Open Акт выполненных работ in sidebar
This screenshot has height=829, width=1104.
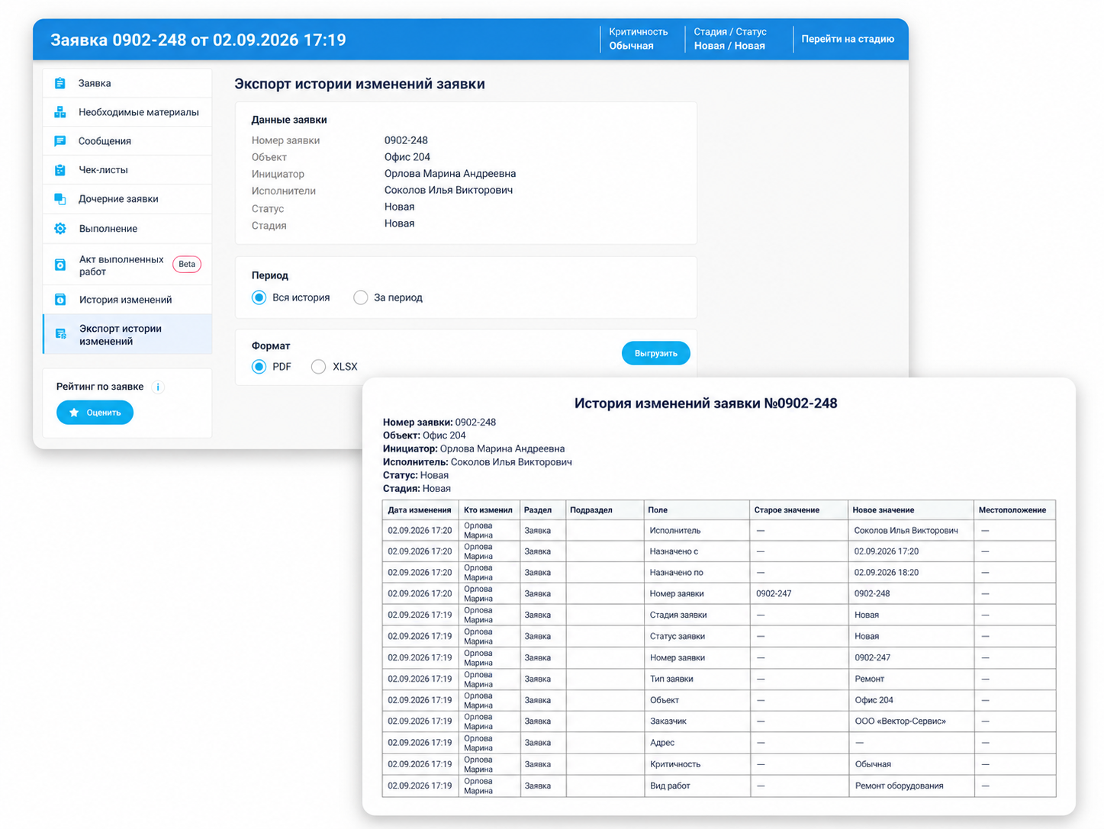(127, 265)
